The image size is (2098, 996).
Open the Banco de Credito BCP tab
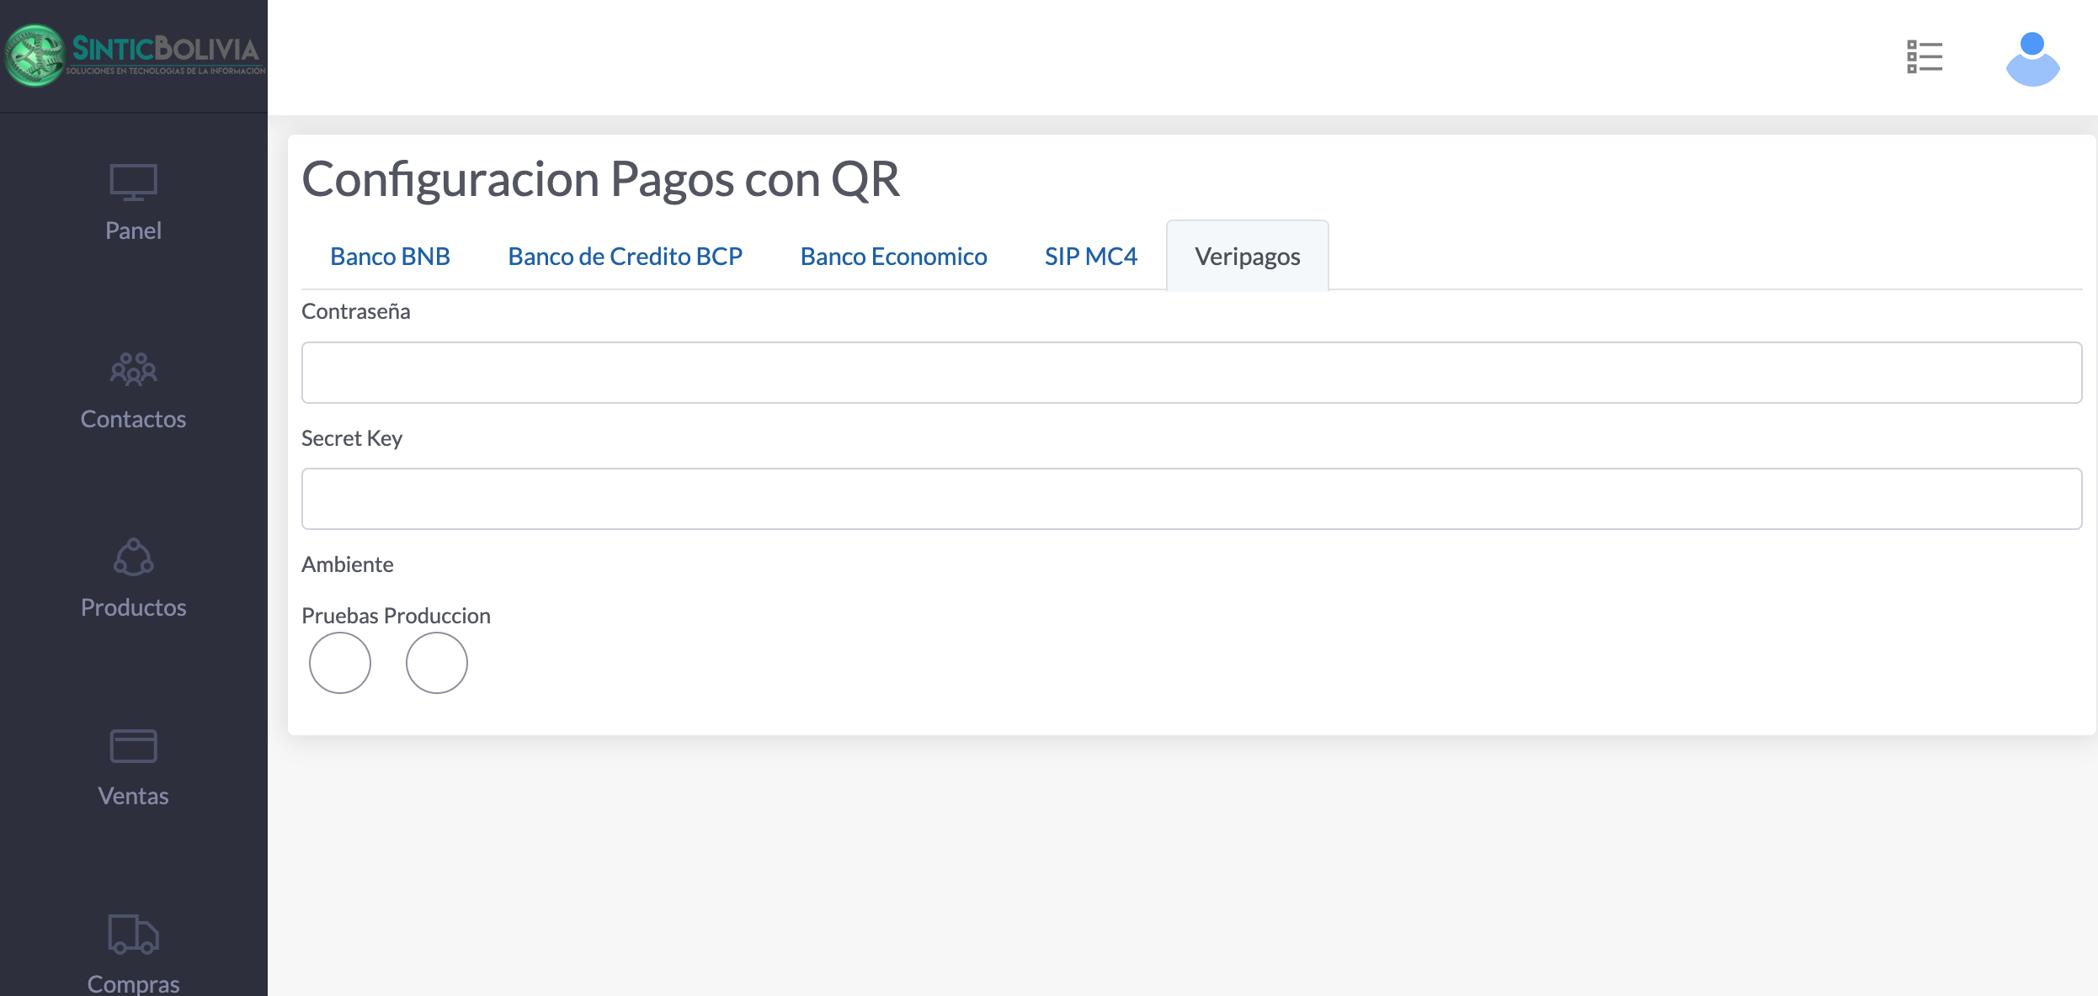click(625, 257)
